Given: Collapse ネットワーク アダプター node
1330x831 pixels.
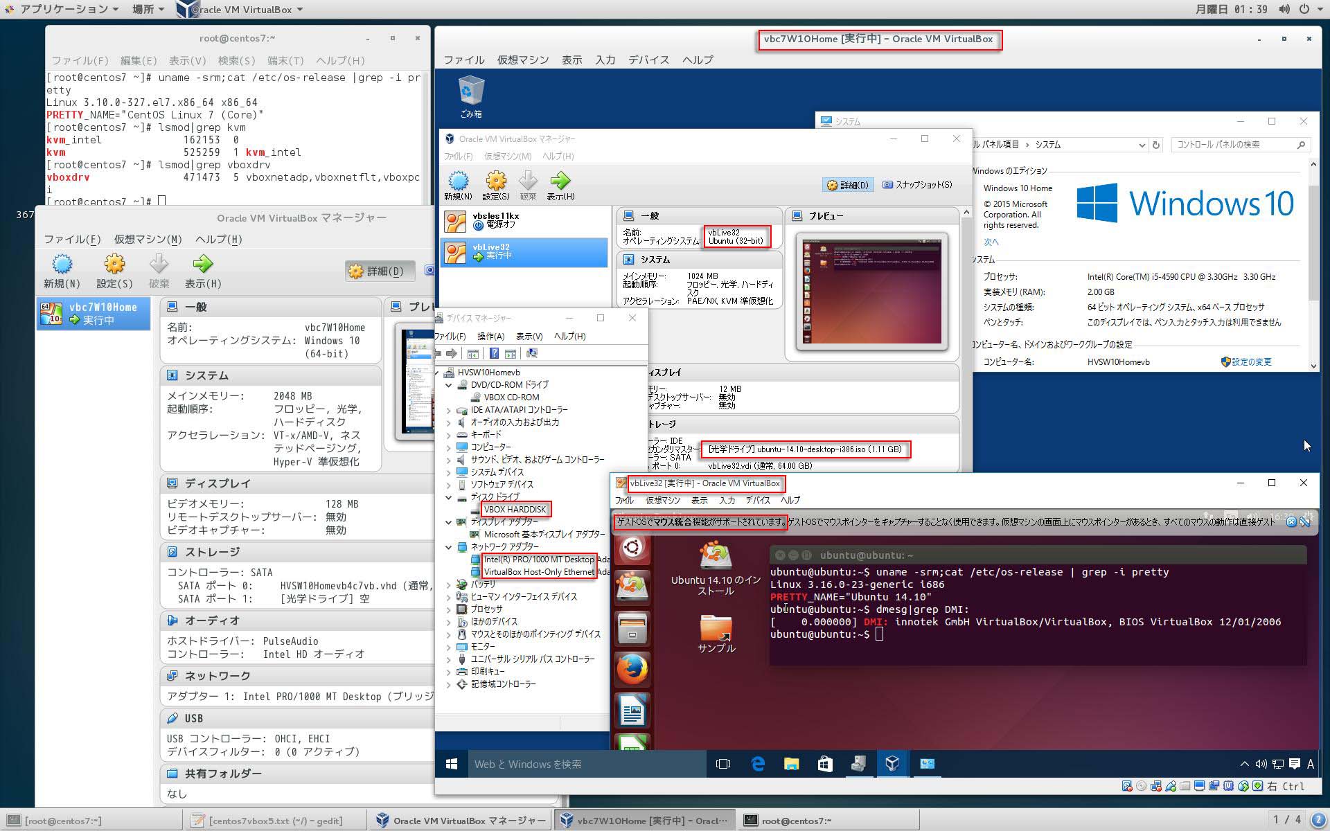Looking at the screenshot, I should [448, 546].
